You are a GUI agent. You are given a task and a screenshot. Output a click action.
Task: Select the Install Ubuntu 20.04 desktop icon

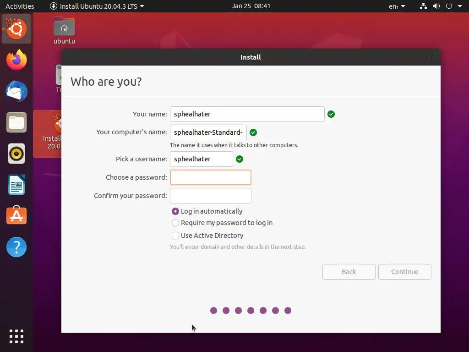click(x=48, y=134)
